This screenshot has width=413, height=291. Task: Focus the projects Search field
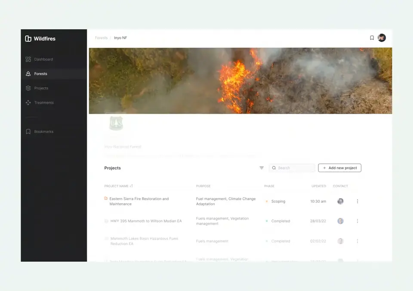click(292, 168)
